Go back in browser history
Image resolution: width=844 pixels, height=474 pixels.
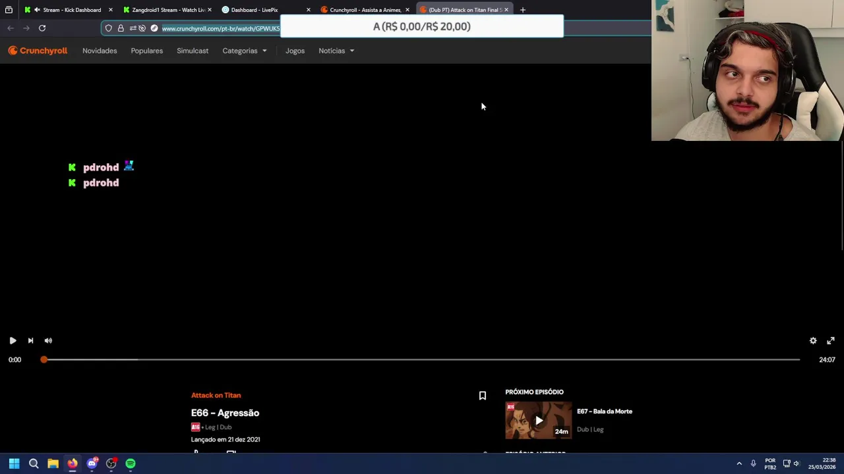(x=11, y=28)
